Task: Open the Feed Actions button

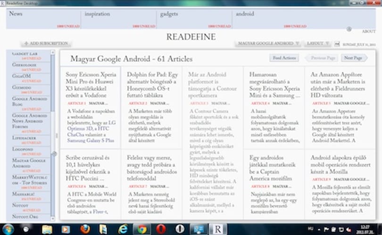Action: (284, 58)
